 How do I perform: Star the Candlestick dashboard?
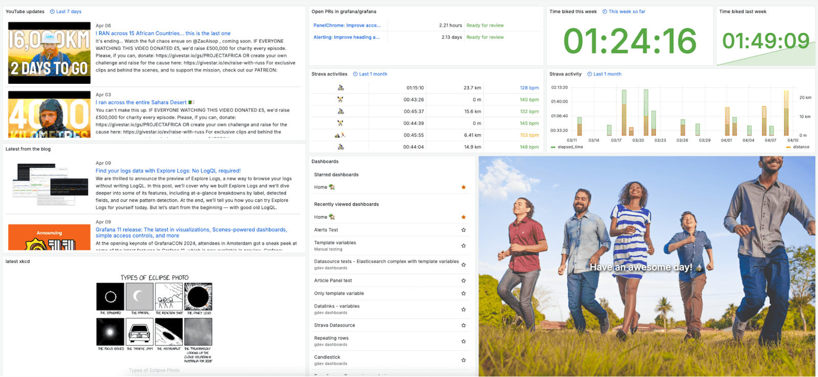[x=464, y=360]
